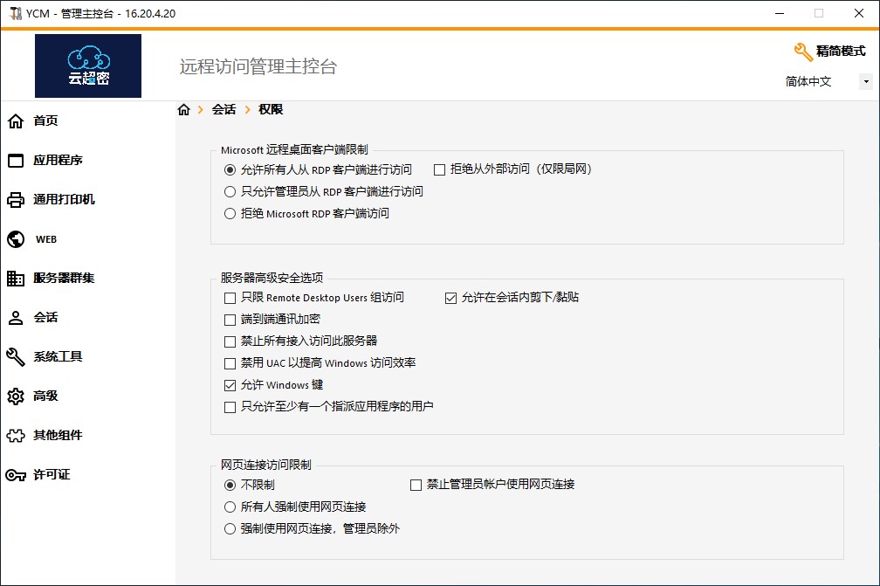Enable 拒绝从外部访问 (仅限局网) checkbox

point(440,169)
